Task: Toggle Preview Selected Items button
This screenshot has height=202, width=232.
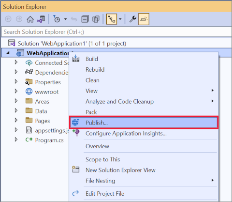Action: (144, 19)
